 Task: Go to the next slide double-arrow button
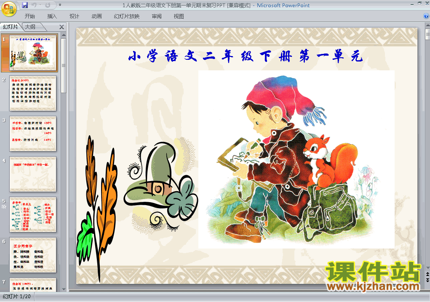tap(427, 280)
